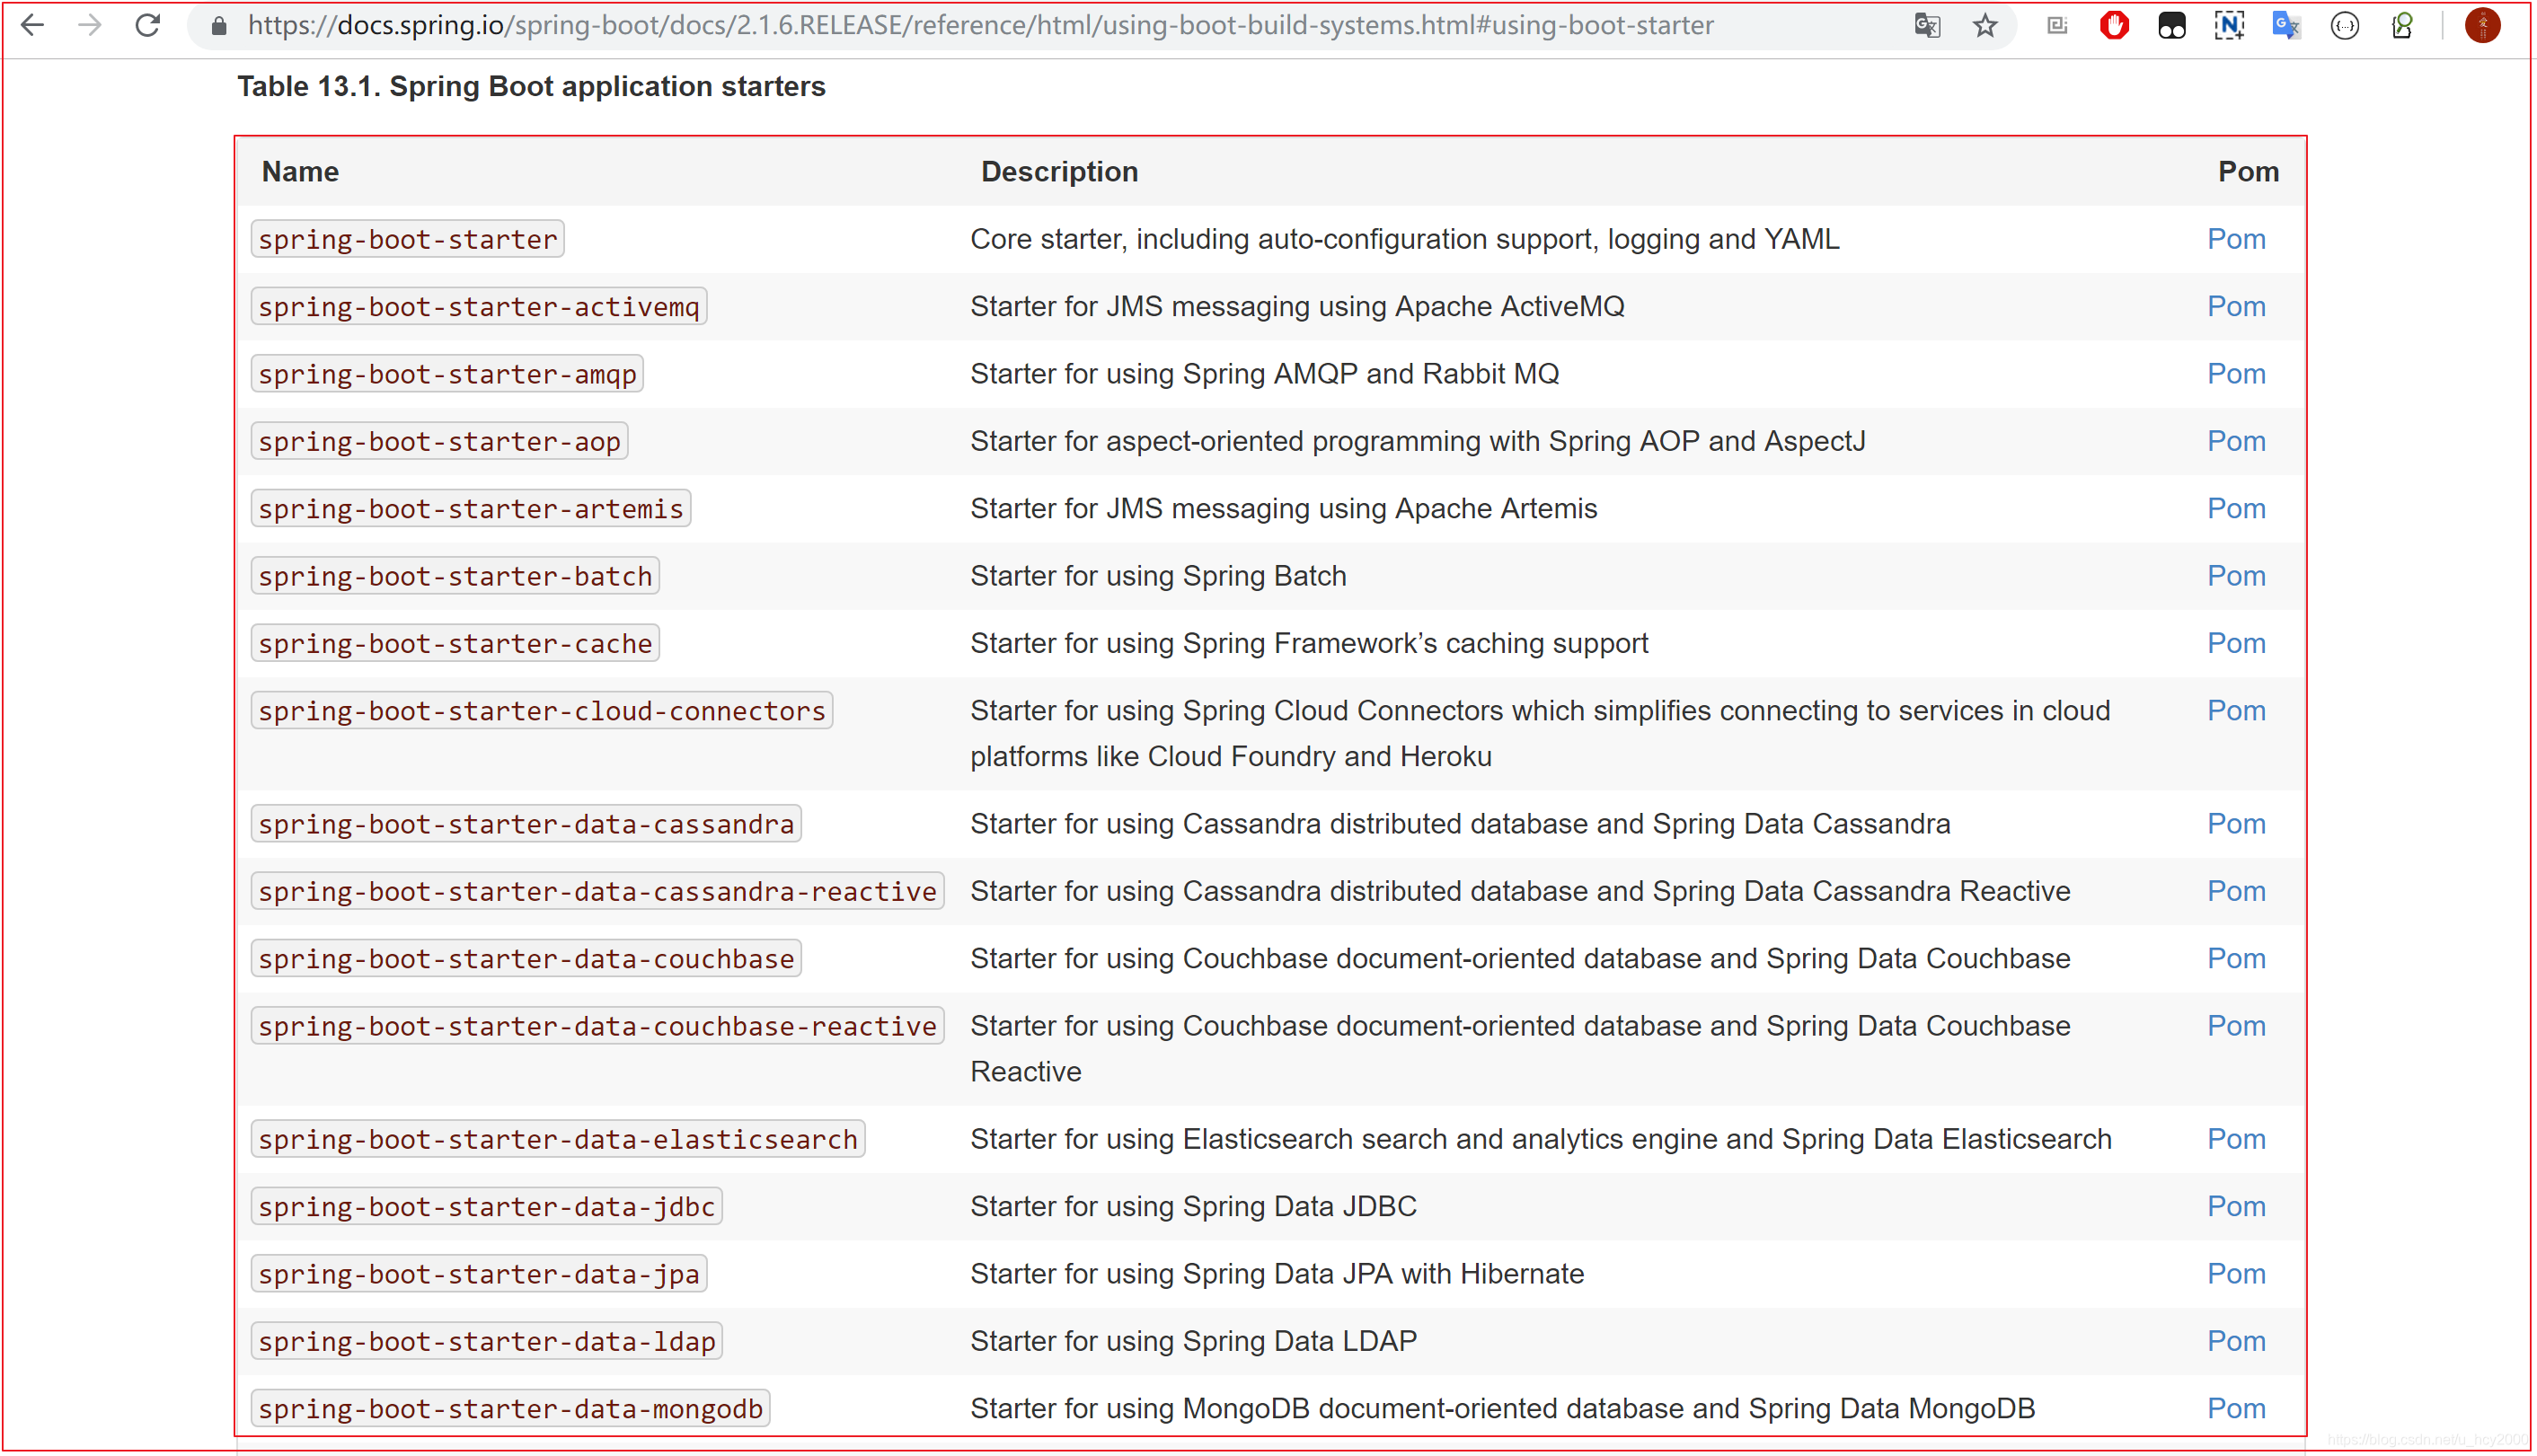Click the site lock security icon
This screenshot has width=2537, height=1456.
point(219,26)
